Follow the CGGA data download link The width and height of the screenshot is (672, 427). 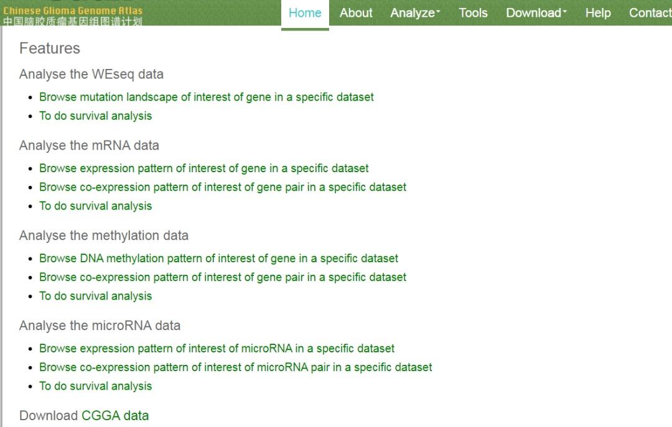coord(115,416)
